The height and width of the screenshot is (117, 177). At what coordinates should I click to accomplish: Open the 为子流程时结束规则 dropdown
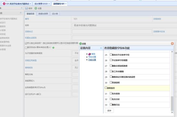(75, 53)
